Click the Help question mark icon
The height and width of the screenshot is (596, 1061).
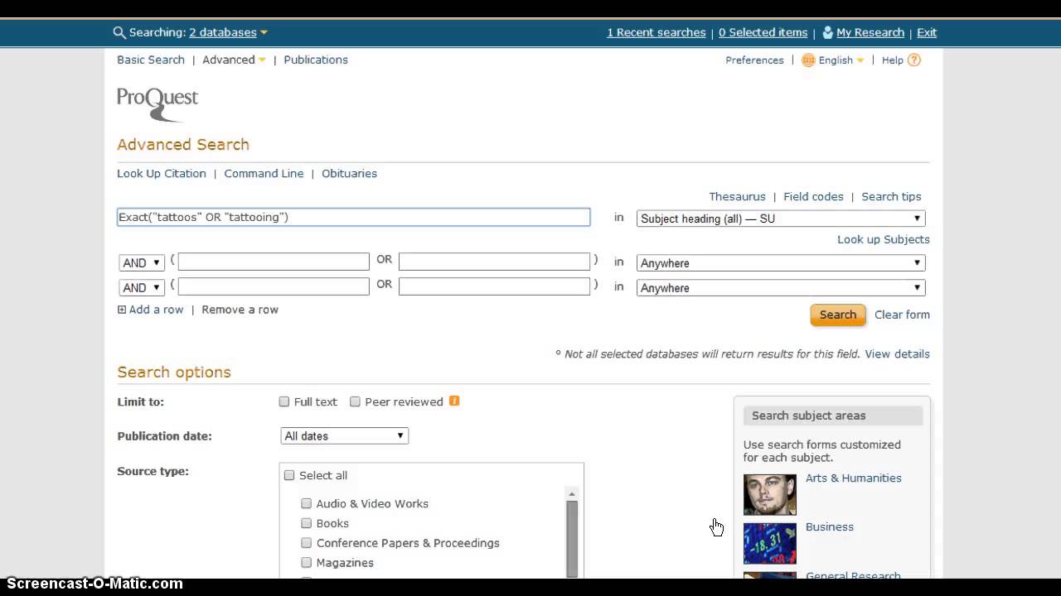[914, 60]
